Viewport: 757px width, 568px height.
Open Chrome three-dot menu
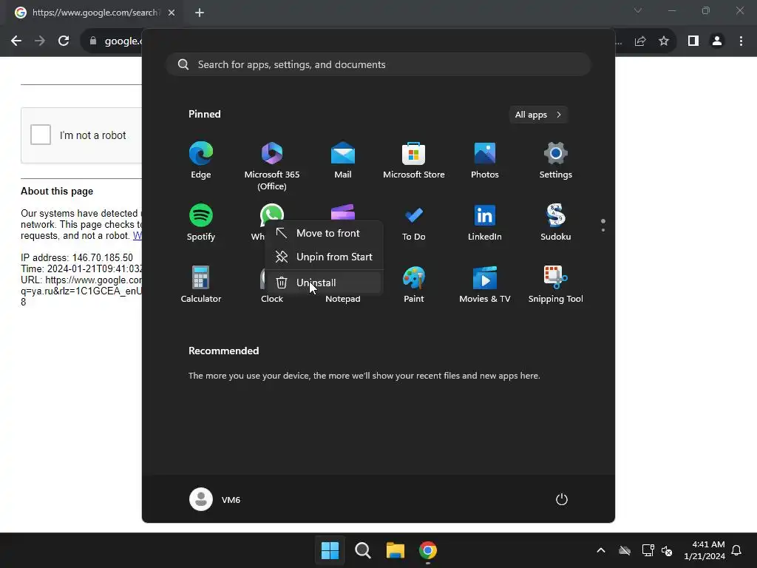[741, 41]
